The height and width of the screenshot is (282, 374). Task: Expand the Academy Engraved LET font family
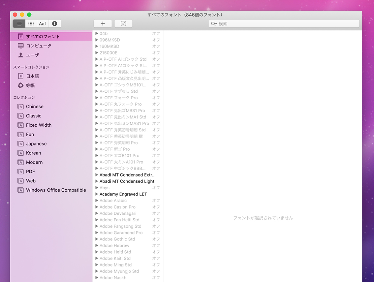(x=97, y=194)
